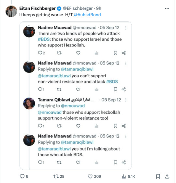Open the @tamaraqiblawi link in second tweet's Replying to
The image size is (176, 183).
click(x=77, y=69)
